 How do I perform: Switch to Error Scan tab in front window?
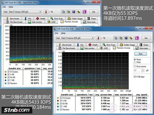pos(109,45)
